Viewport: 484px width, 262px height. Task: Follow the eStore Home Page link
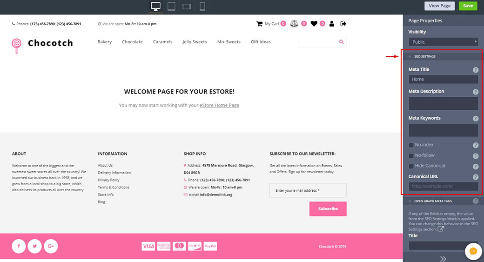219,105
